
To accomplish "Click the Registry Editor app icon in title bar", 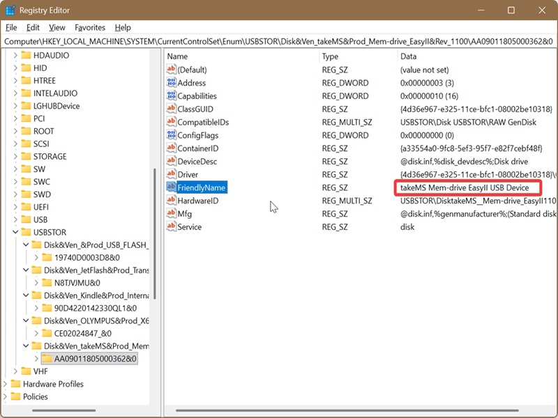I will [10, 10].
